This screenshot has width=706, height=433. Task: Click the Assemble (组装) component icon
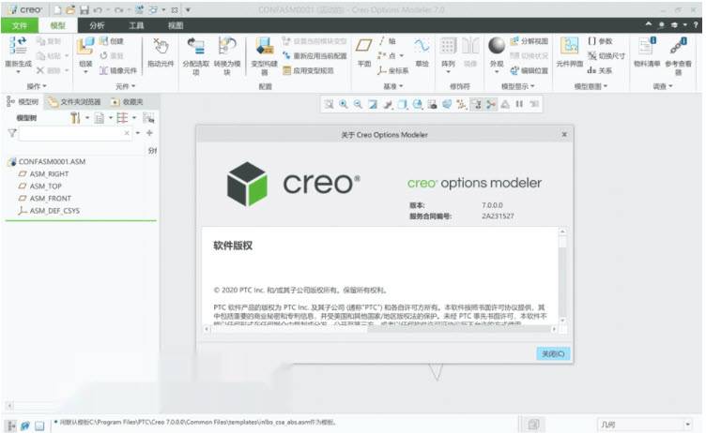[x=85, y=47]
